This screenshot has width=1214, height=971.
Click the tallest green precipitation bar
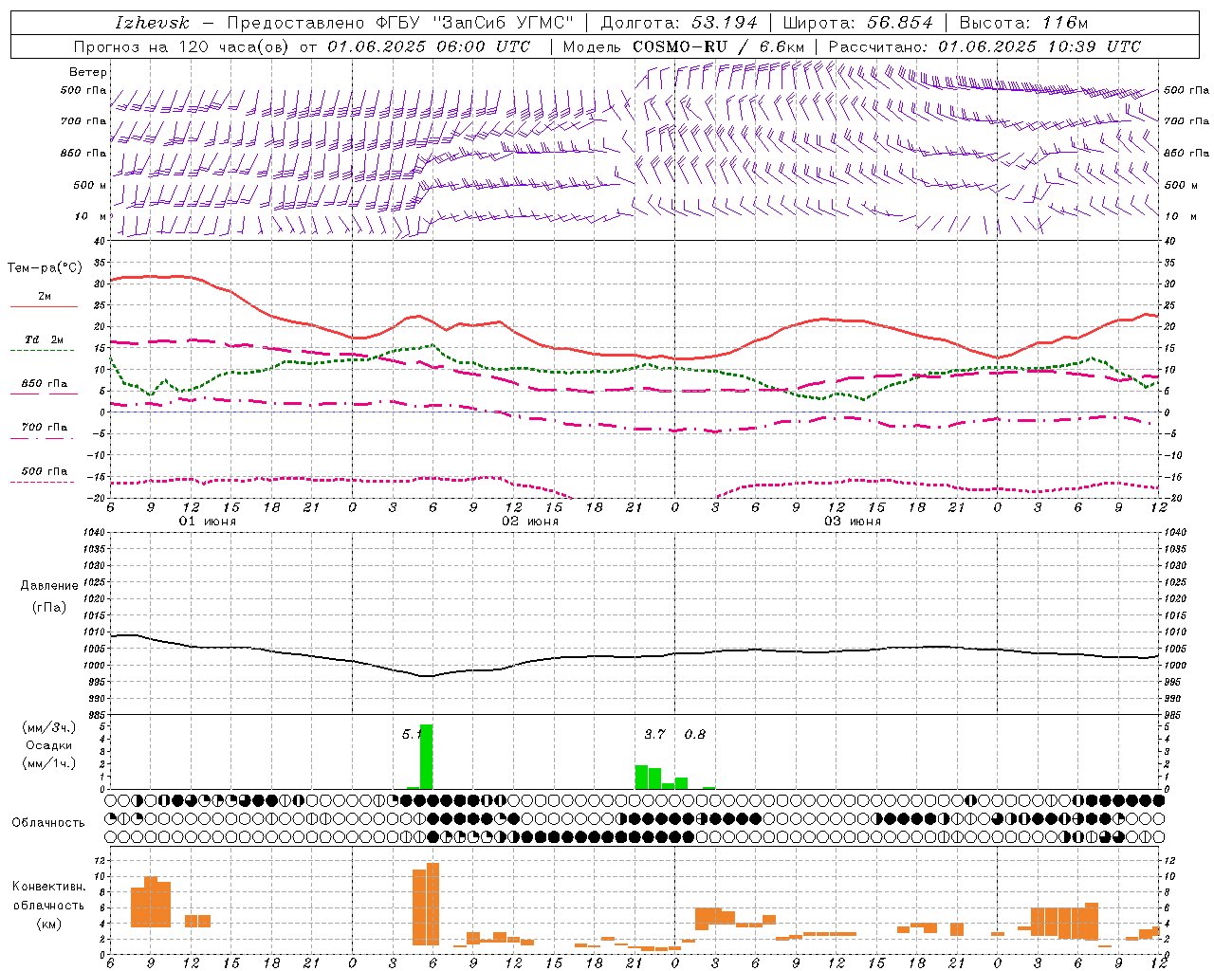click(x=426, y=757)
